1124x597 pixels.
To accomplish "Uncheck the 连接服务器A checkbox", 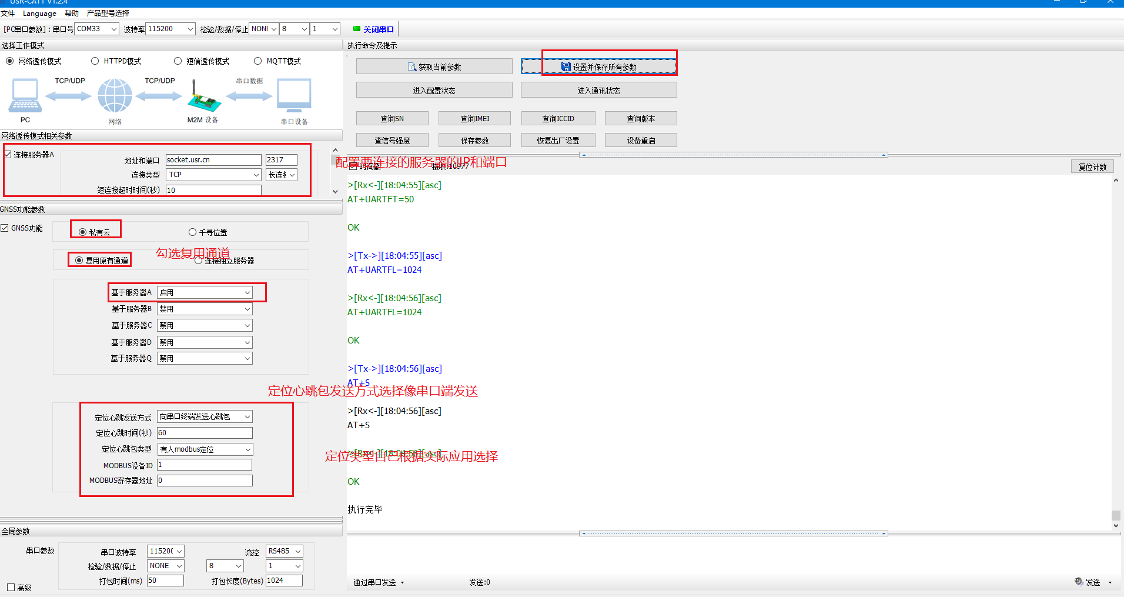I will 8,155.
